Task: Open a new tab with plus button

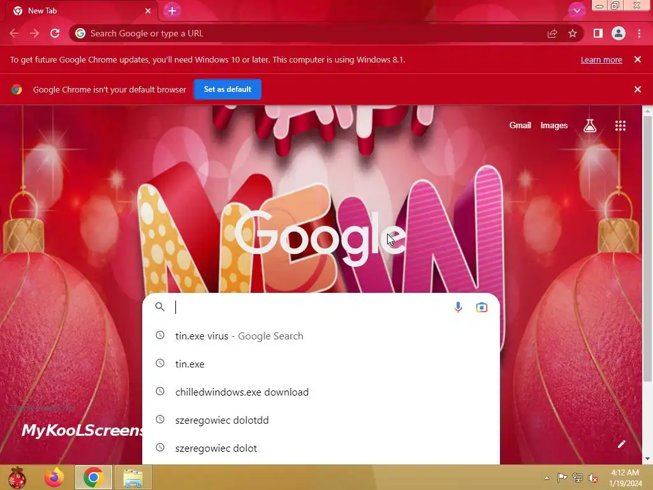Action: click(172, 11)
